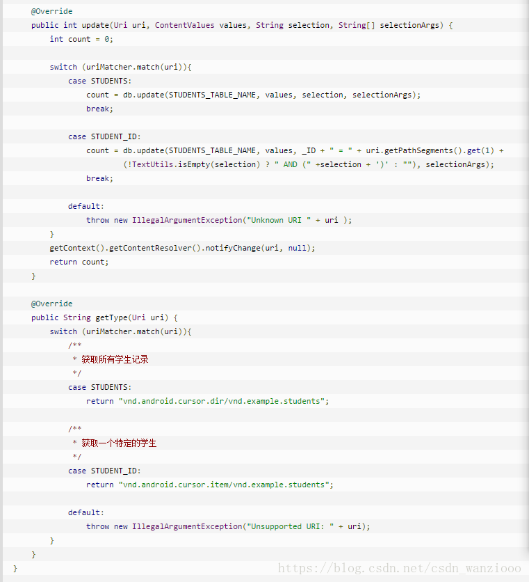This screenshot has height=582, width=529.
Task: Click the TextUtils.isEmpty(selection) line
Action: [309, 164]
